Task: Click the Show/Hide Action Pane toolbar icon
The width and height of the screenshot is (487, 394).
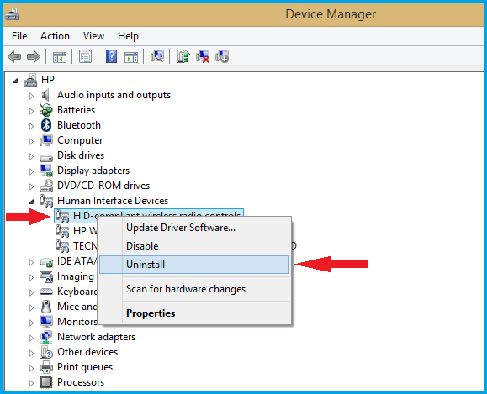Action: tap(131, 57)
